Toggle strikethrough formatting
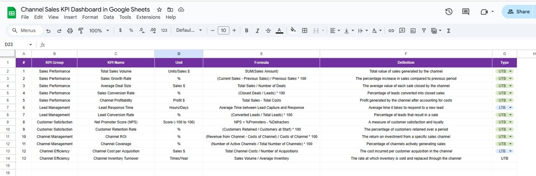 point(268,30)
